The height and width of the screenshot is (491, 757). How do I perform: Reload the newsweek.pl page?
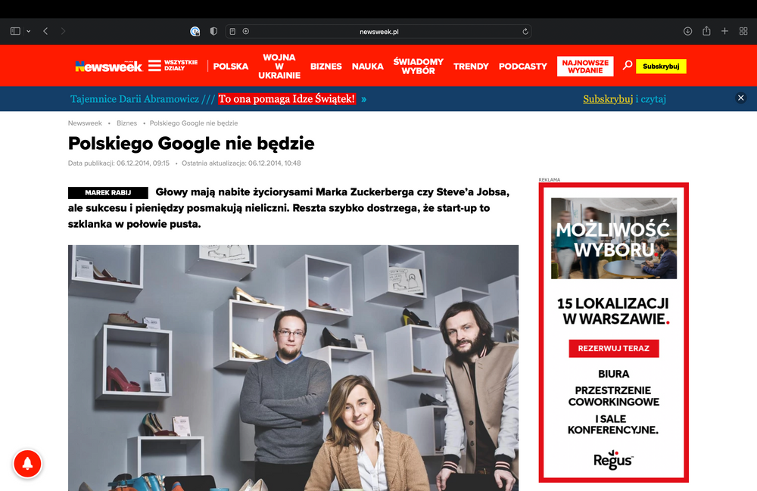tap(525, 31)
